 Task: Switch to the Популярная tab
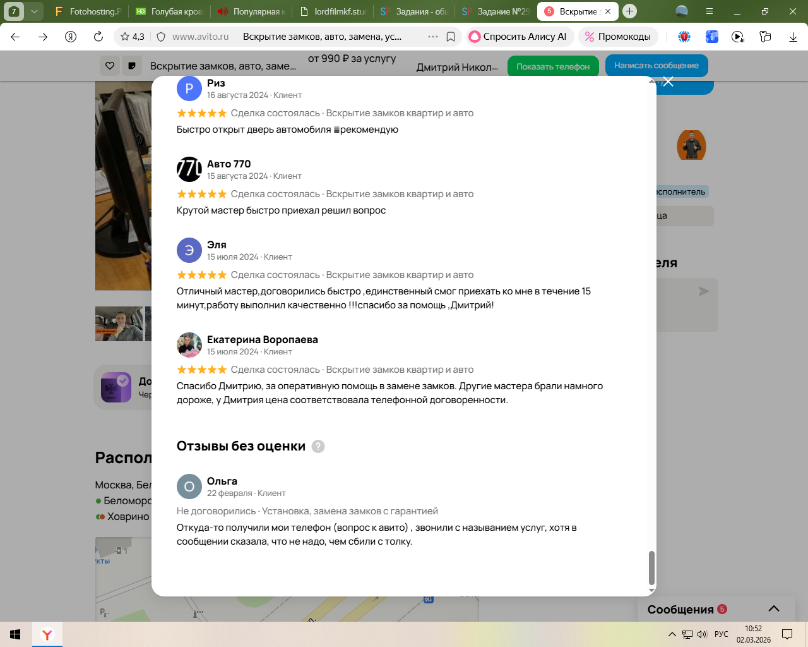pos(251,11)
